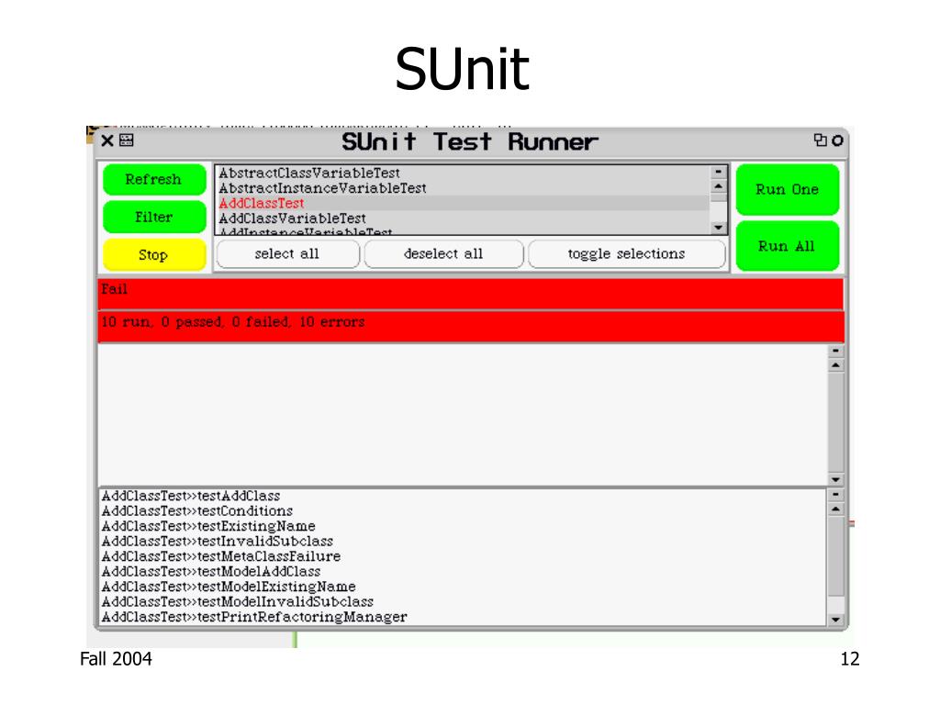940x705 pixels.
Task: Click the overlapping-squares expand icon in the title bar
Action: coord(820,140)
